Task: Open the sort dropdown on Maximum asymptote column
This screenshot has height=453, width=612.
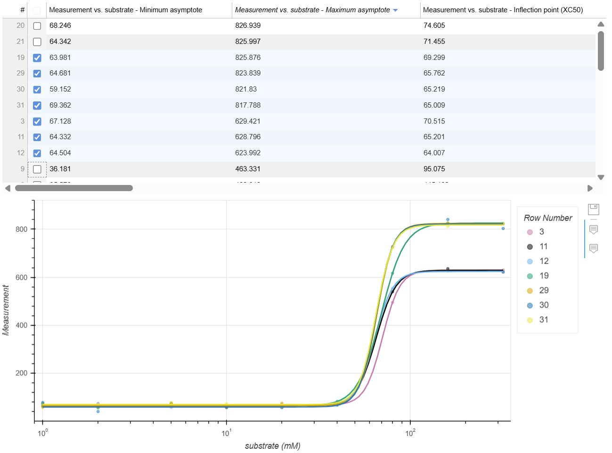Action: [x=395, y=9]
